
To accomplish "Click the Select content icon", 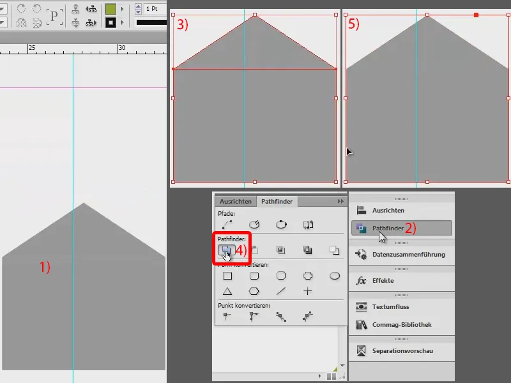I will pos(75,23).
